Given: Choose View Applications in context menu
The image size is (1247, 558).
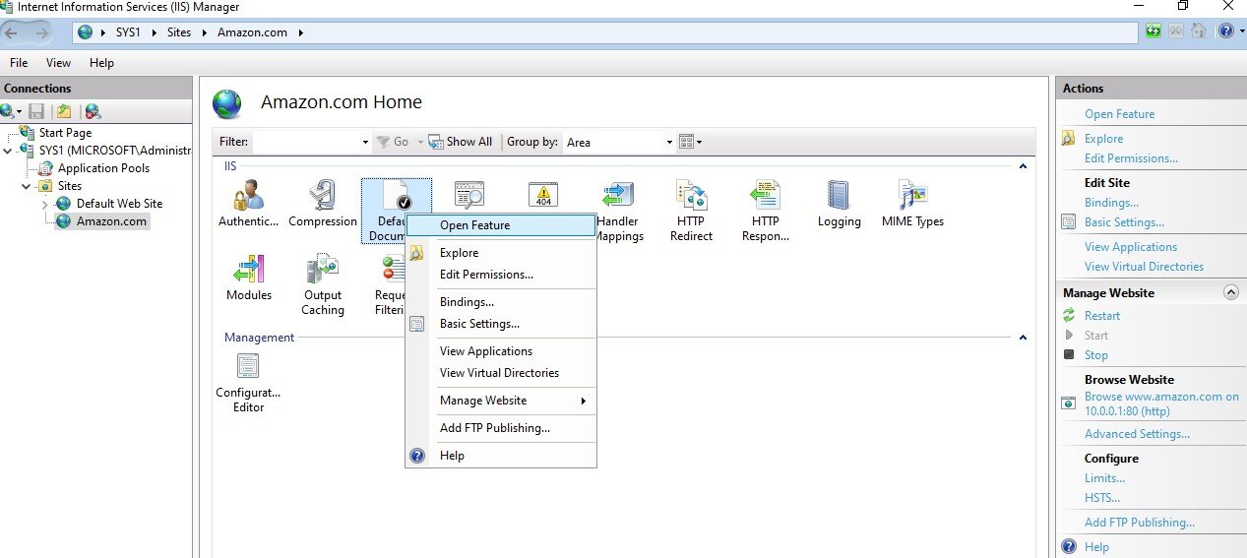Looking at the screenshot, I should 500,351.
